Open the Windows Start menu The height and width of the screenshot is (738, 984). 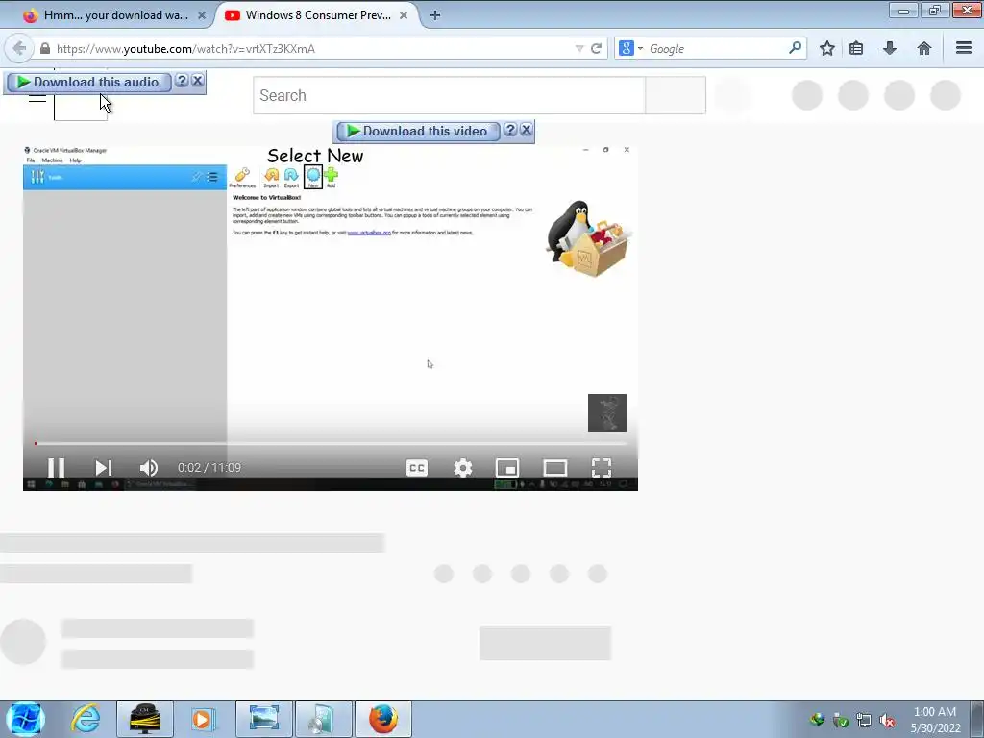pyautogui.click(x=25, y=719)
